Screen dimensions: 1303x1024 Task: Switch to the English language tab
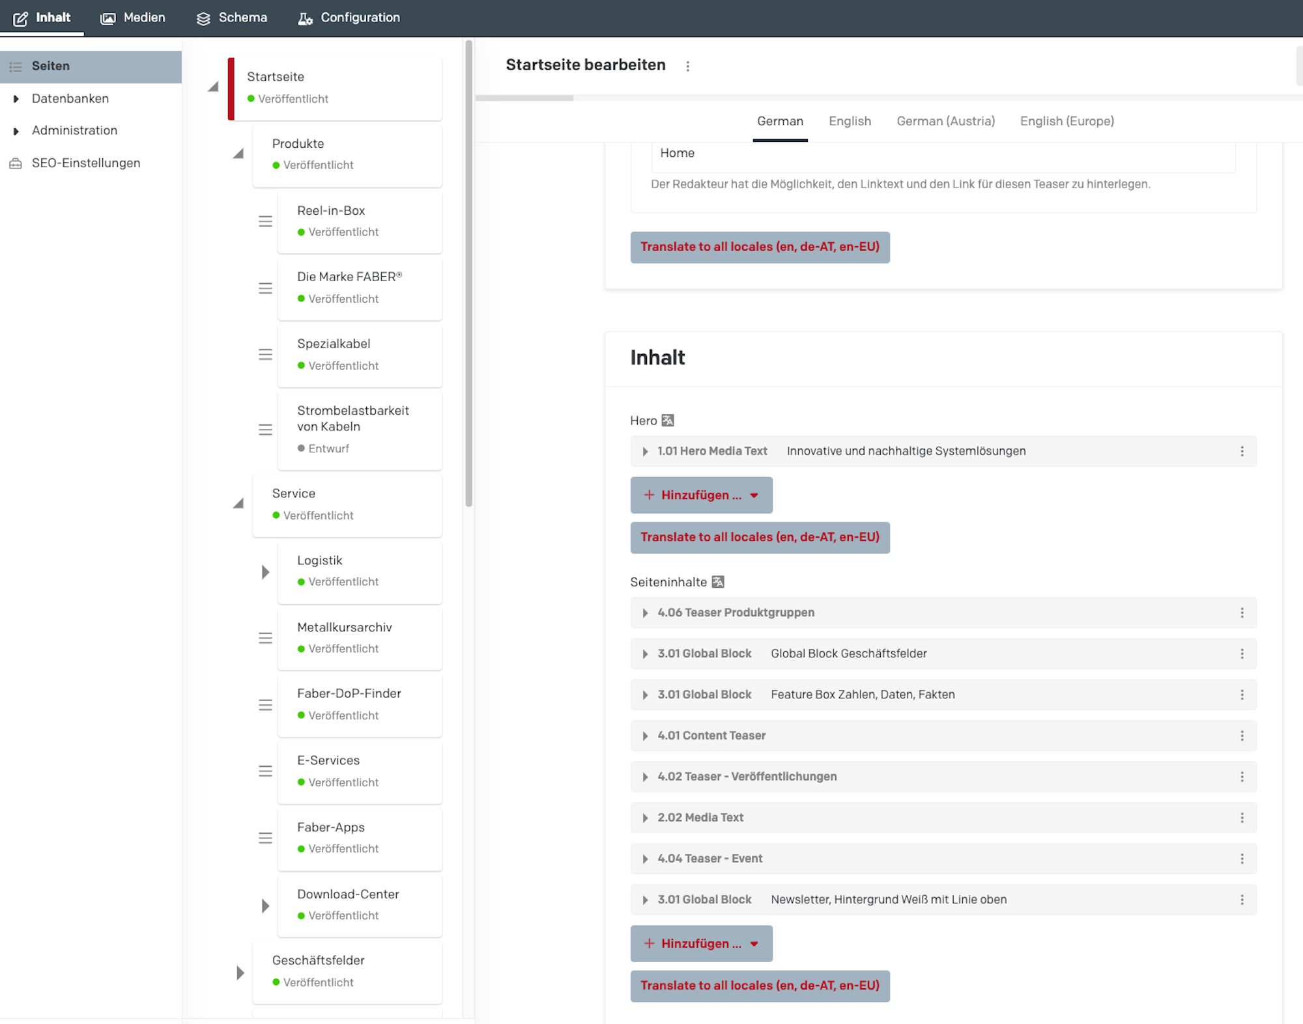tap(850, 121)
